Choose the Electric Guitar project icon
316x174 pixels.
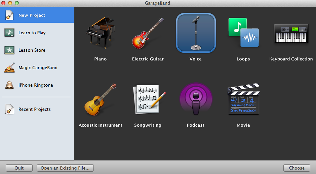coord(148,33)
